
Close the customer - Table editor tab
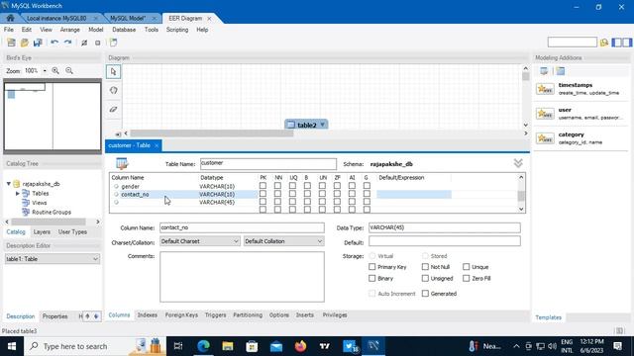157,145
